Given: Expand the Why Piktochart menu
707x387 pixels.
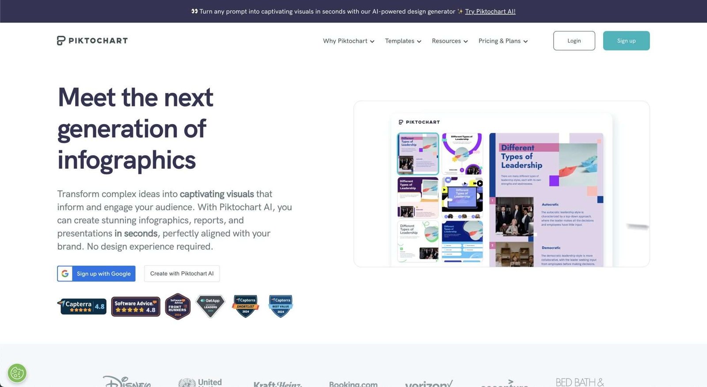Looking at the screenshot, I should [x=349, y=41].
